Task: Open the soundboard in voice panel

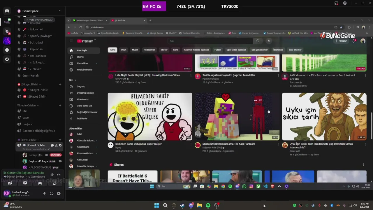Action: point(55,183)
